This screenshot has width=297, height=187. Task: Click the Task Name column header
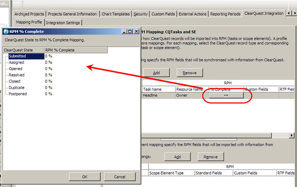158,89
